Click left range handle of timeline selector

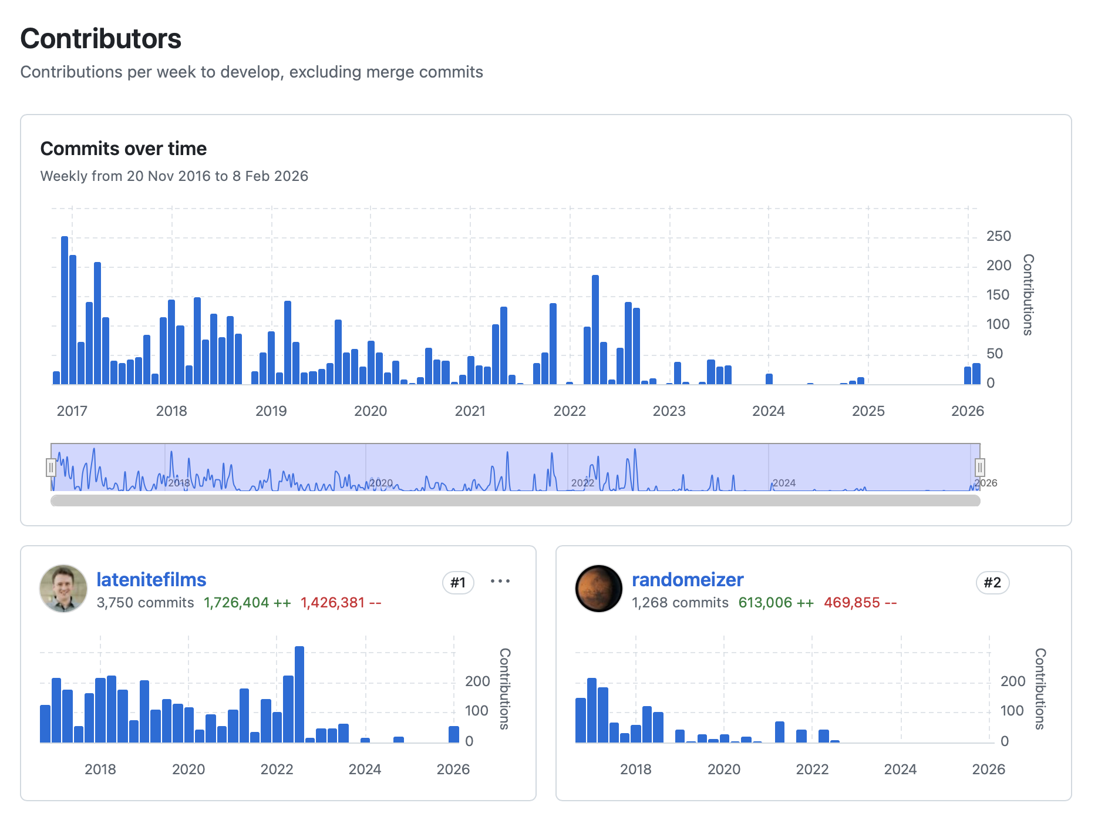[x=51, y=468]
